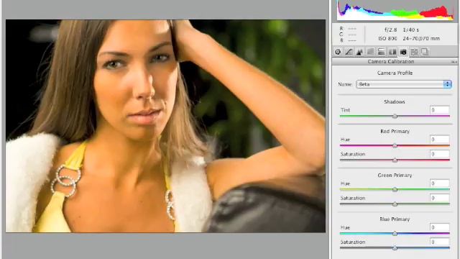Image resolution: width=460 pixels, height=259 pixels.
Task: Click the Red Primary Saturation slider handle
Action: click(x=395, y=160)
